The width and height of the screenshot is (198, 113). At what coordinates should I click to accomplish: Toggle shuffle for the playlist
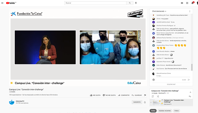[157, 96]
